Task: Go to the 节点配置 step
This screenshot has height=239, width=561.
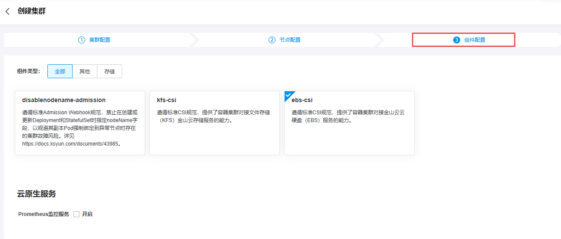Action: pos(290,40)
